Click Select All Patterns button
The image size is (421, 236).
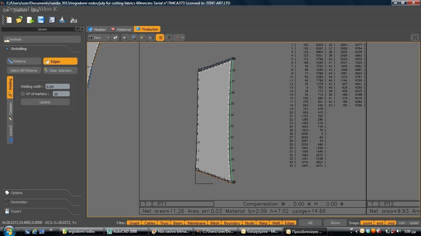coord(24,70)
